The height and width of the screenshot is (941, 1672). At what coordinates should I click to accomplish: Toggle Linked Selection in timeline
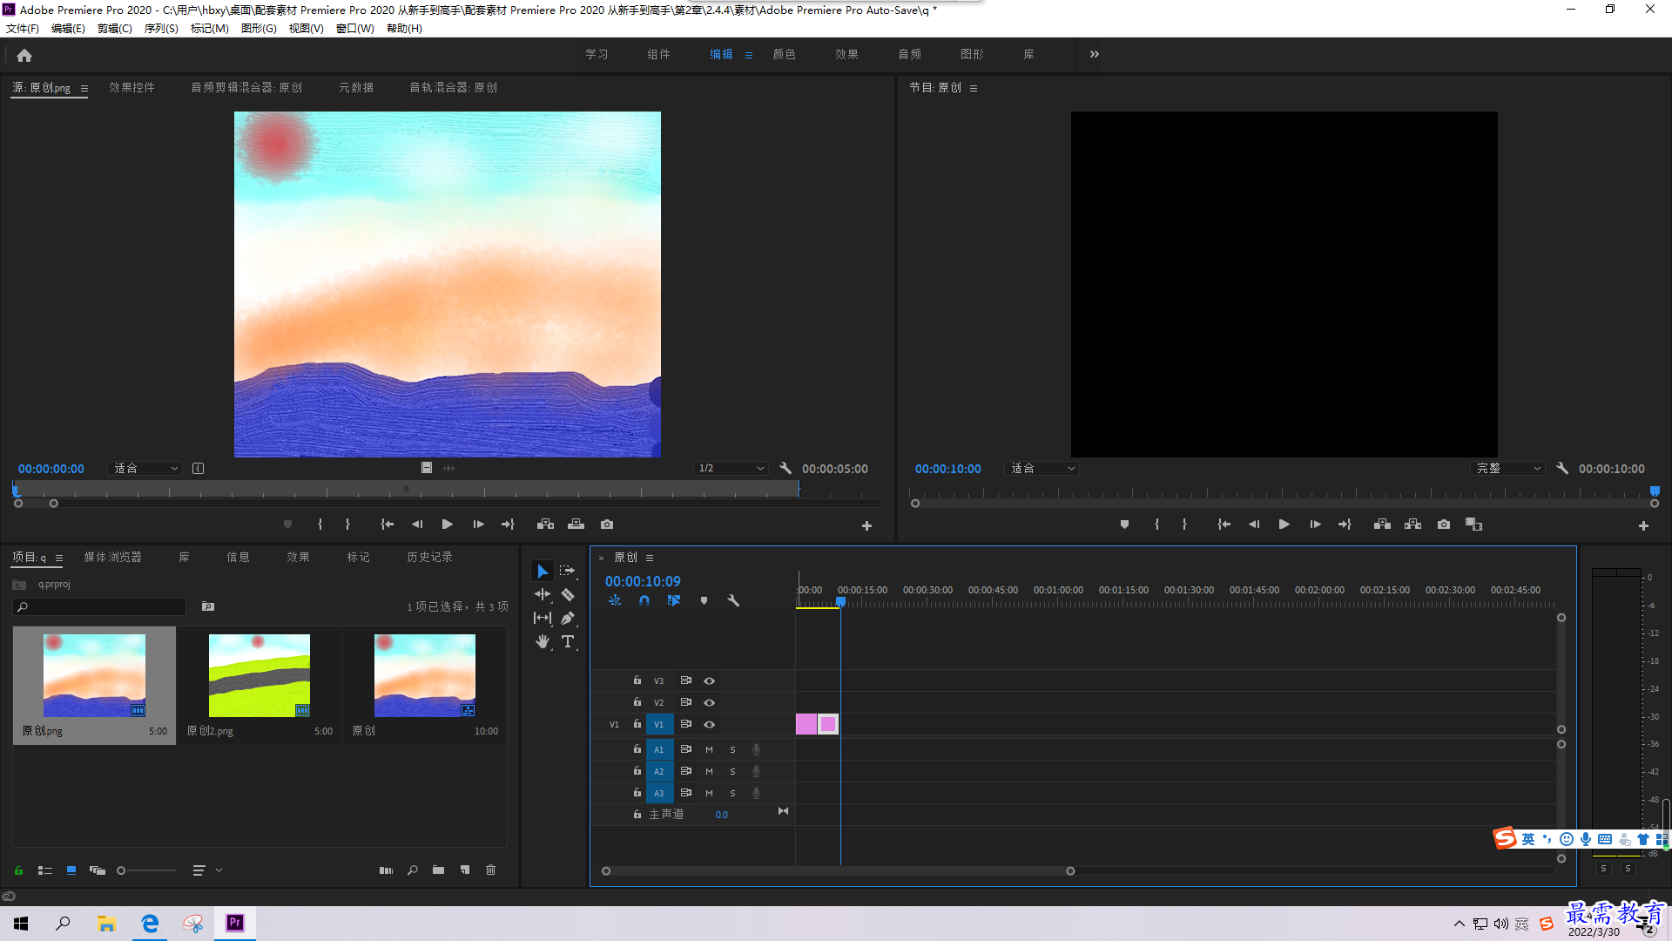pyautogui.click(x=674, y=600)
